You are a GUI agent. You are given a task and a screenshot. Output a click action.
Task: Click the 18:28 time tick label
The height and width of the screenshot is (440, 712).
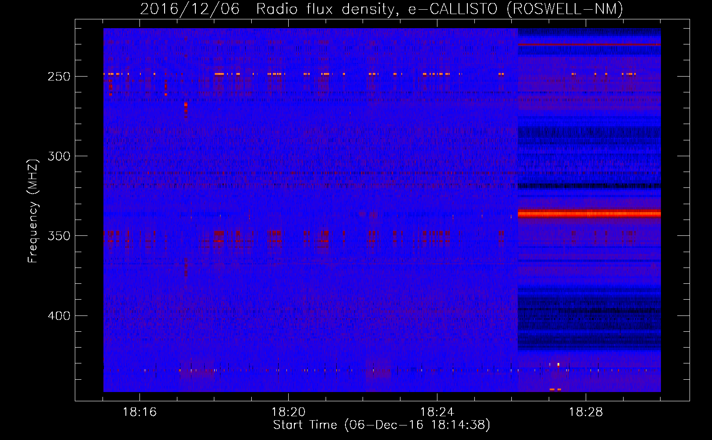point(586,412)
